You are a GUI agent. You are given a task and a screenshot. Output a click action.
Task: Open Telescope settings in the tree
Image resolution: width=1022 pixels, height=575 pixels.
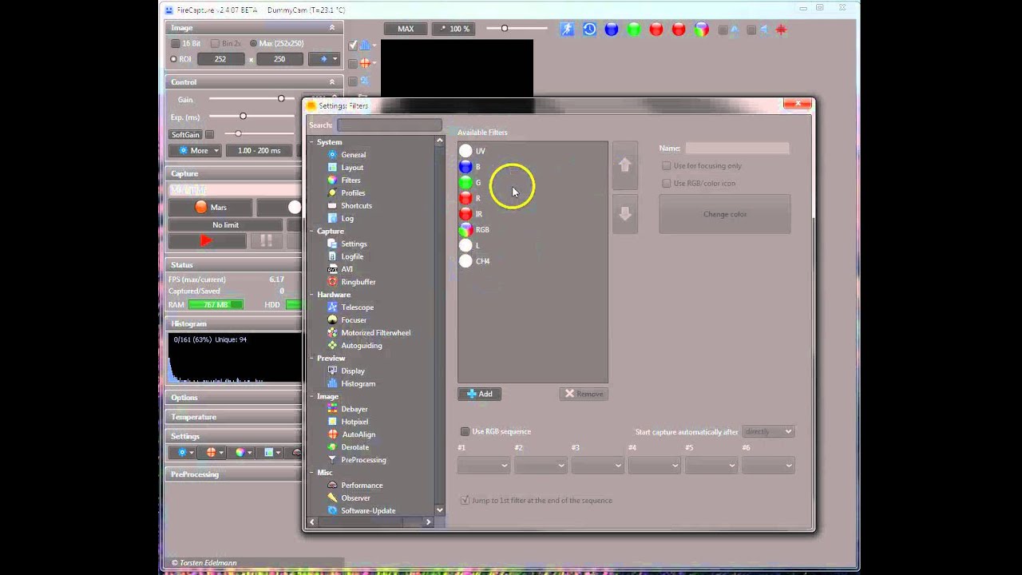(x=351, y=307)
